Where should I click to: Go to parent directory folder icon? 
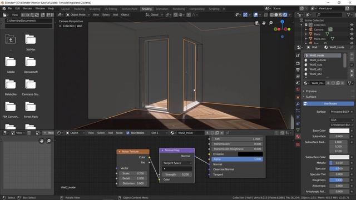(x=11, y=40)
